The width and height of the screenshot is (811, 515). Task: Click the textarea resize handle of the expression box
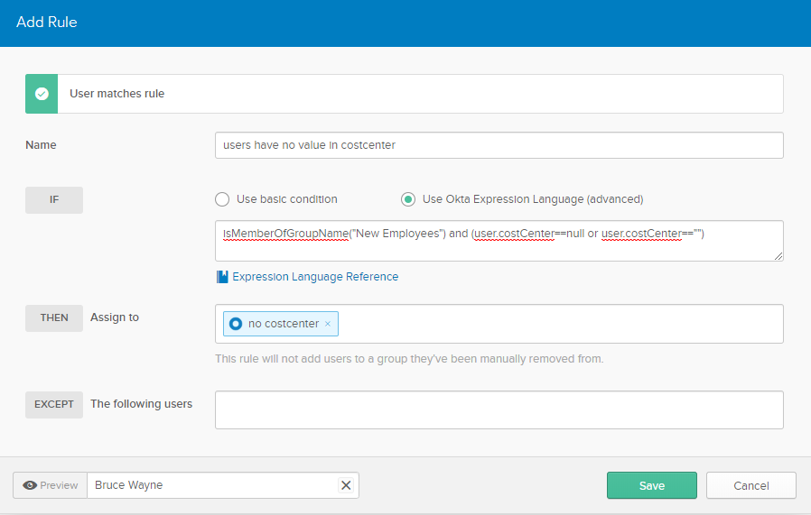pos(778,256)
